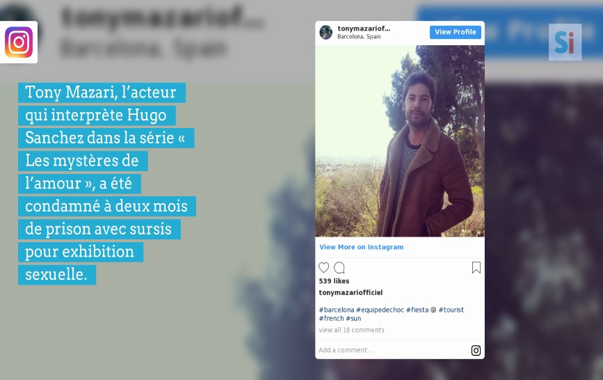Open the #barcelona hashtag
Screen dimensions: 603x380
(x=337, y=310)
